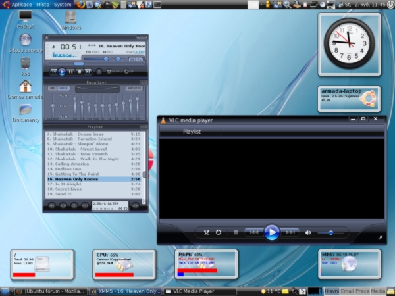The image size is (395, 296).
Task: Go to next item in VLC
Action: [290, 232]
